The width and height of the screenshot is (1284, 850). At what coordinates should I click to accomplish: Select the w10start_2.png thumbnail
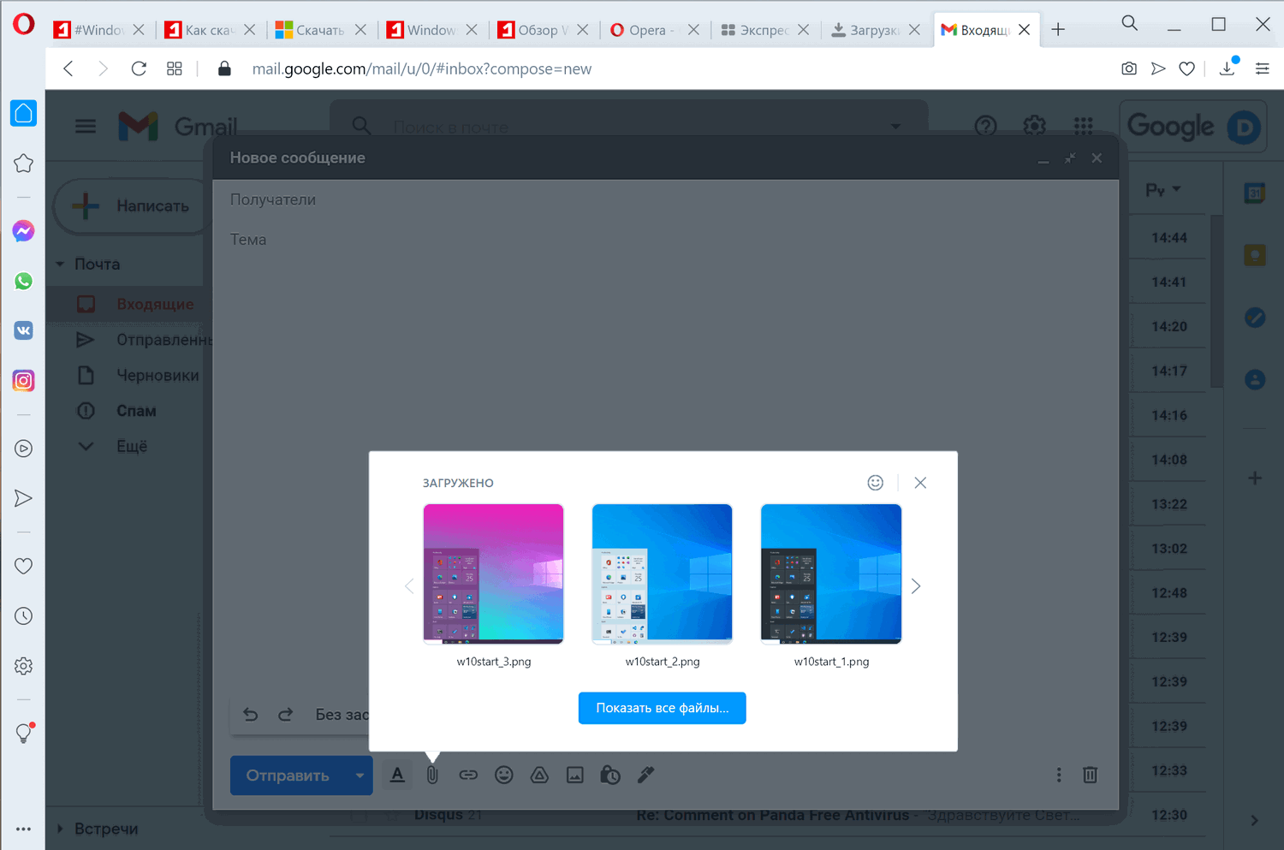663,574
